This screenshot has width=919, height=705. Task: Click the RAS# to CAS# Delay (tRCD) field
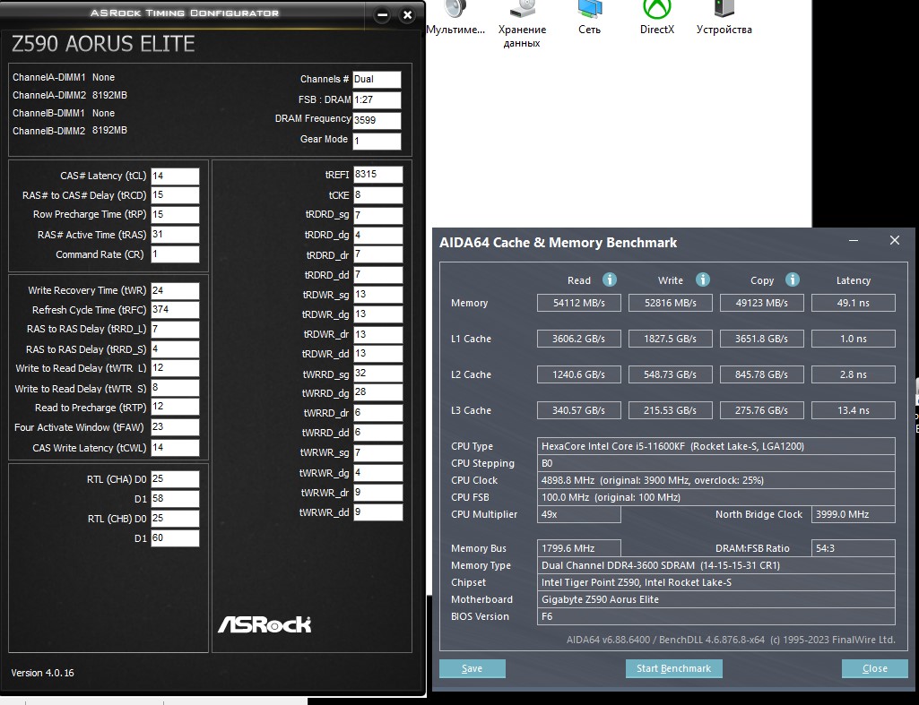175,195
